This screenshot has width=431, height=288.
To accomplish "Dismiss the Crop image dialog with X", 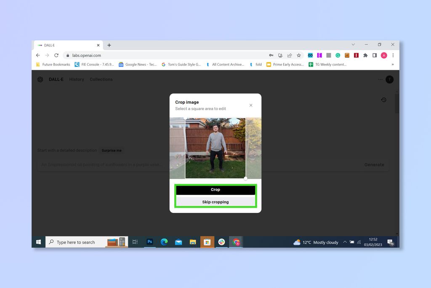I will tap(251, 105).
